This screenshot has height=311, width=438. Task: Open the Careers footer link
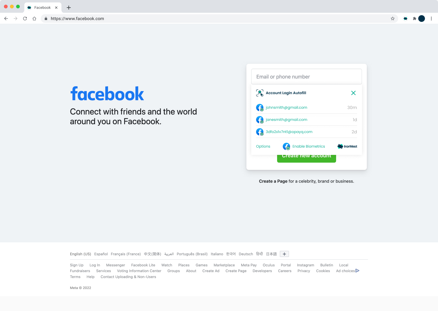285,271
